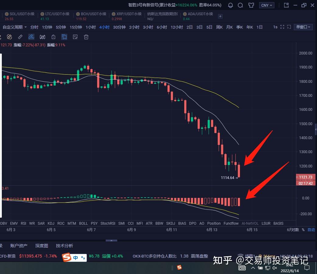Click the lock drawings icon

point(53,37)
